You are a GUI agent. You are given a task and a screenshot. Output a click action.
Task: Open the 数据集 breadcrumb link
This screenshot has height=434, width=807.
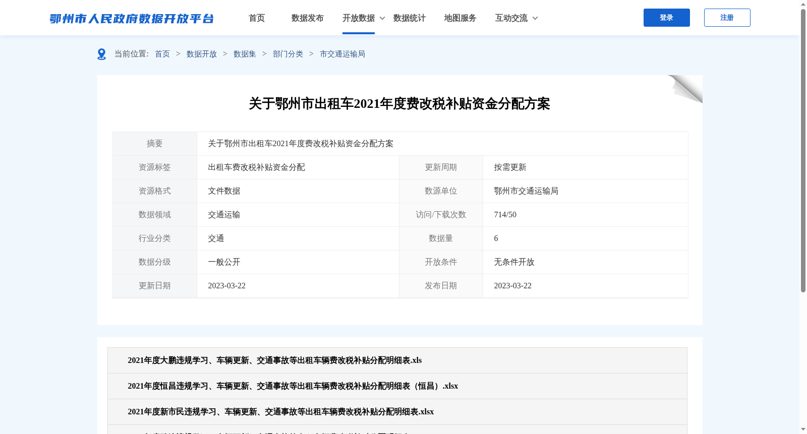coord(245,54)
